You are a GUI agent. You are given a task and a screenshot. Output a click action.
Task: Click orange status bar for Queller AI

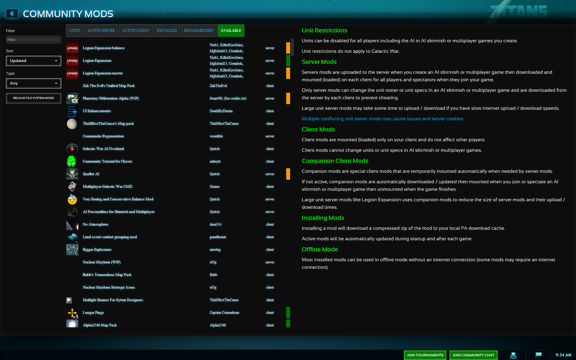(x=288, y=174)
